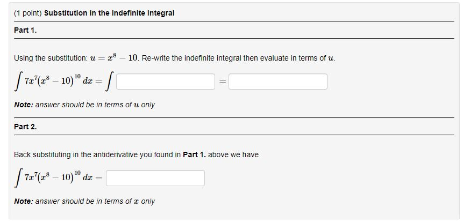Click the note 'answer should be in terms of x only'
The width and height of the screenshot is (463, 221).
[95, 202]
